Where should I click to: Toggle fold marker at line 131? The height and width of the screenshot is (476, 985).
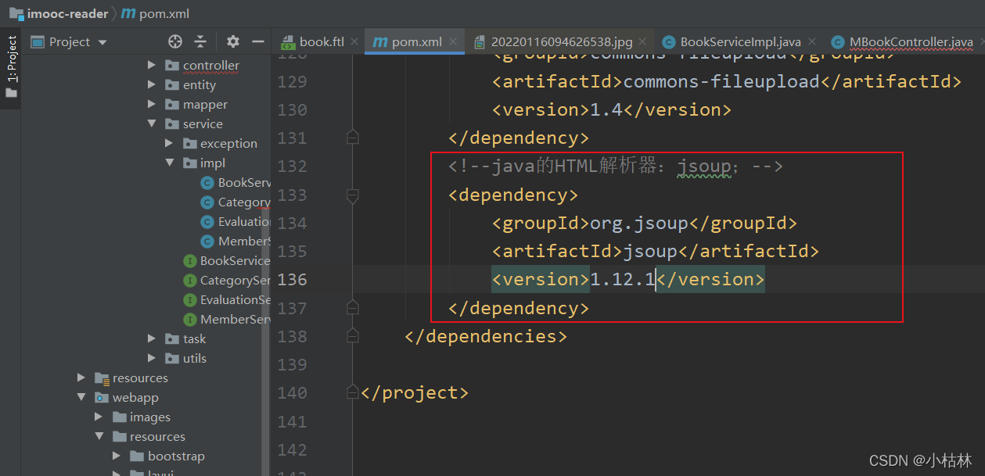(x=352, y=138)
